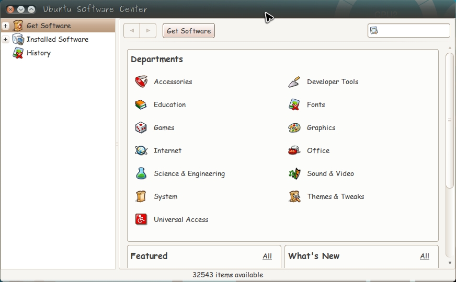The height and width of the screenshot is (282, 456).
Task: Click the scrollbar down arrow
Action: coord(450,263)
